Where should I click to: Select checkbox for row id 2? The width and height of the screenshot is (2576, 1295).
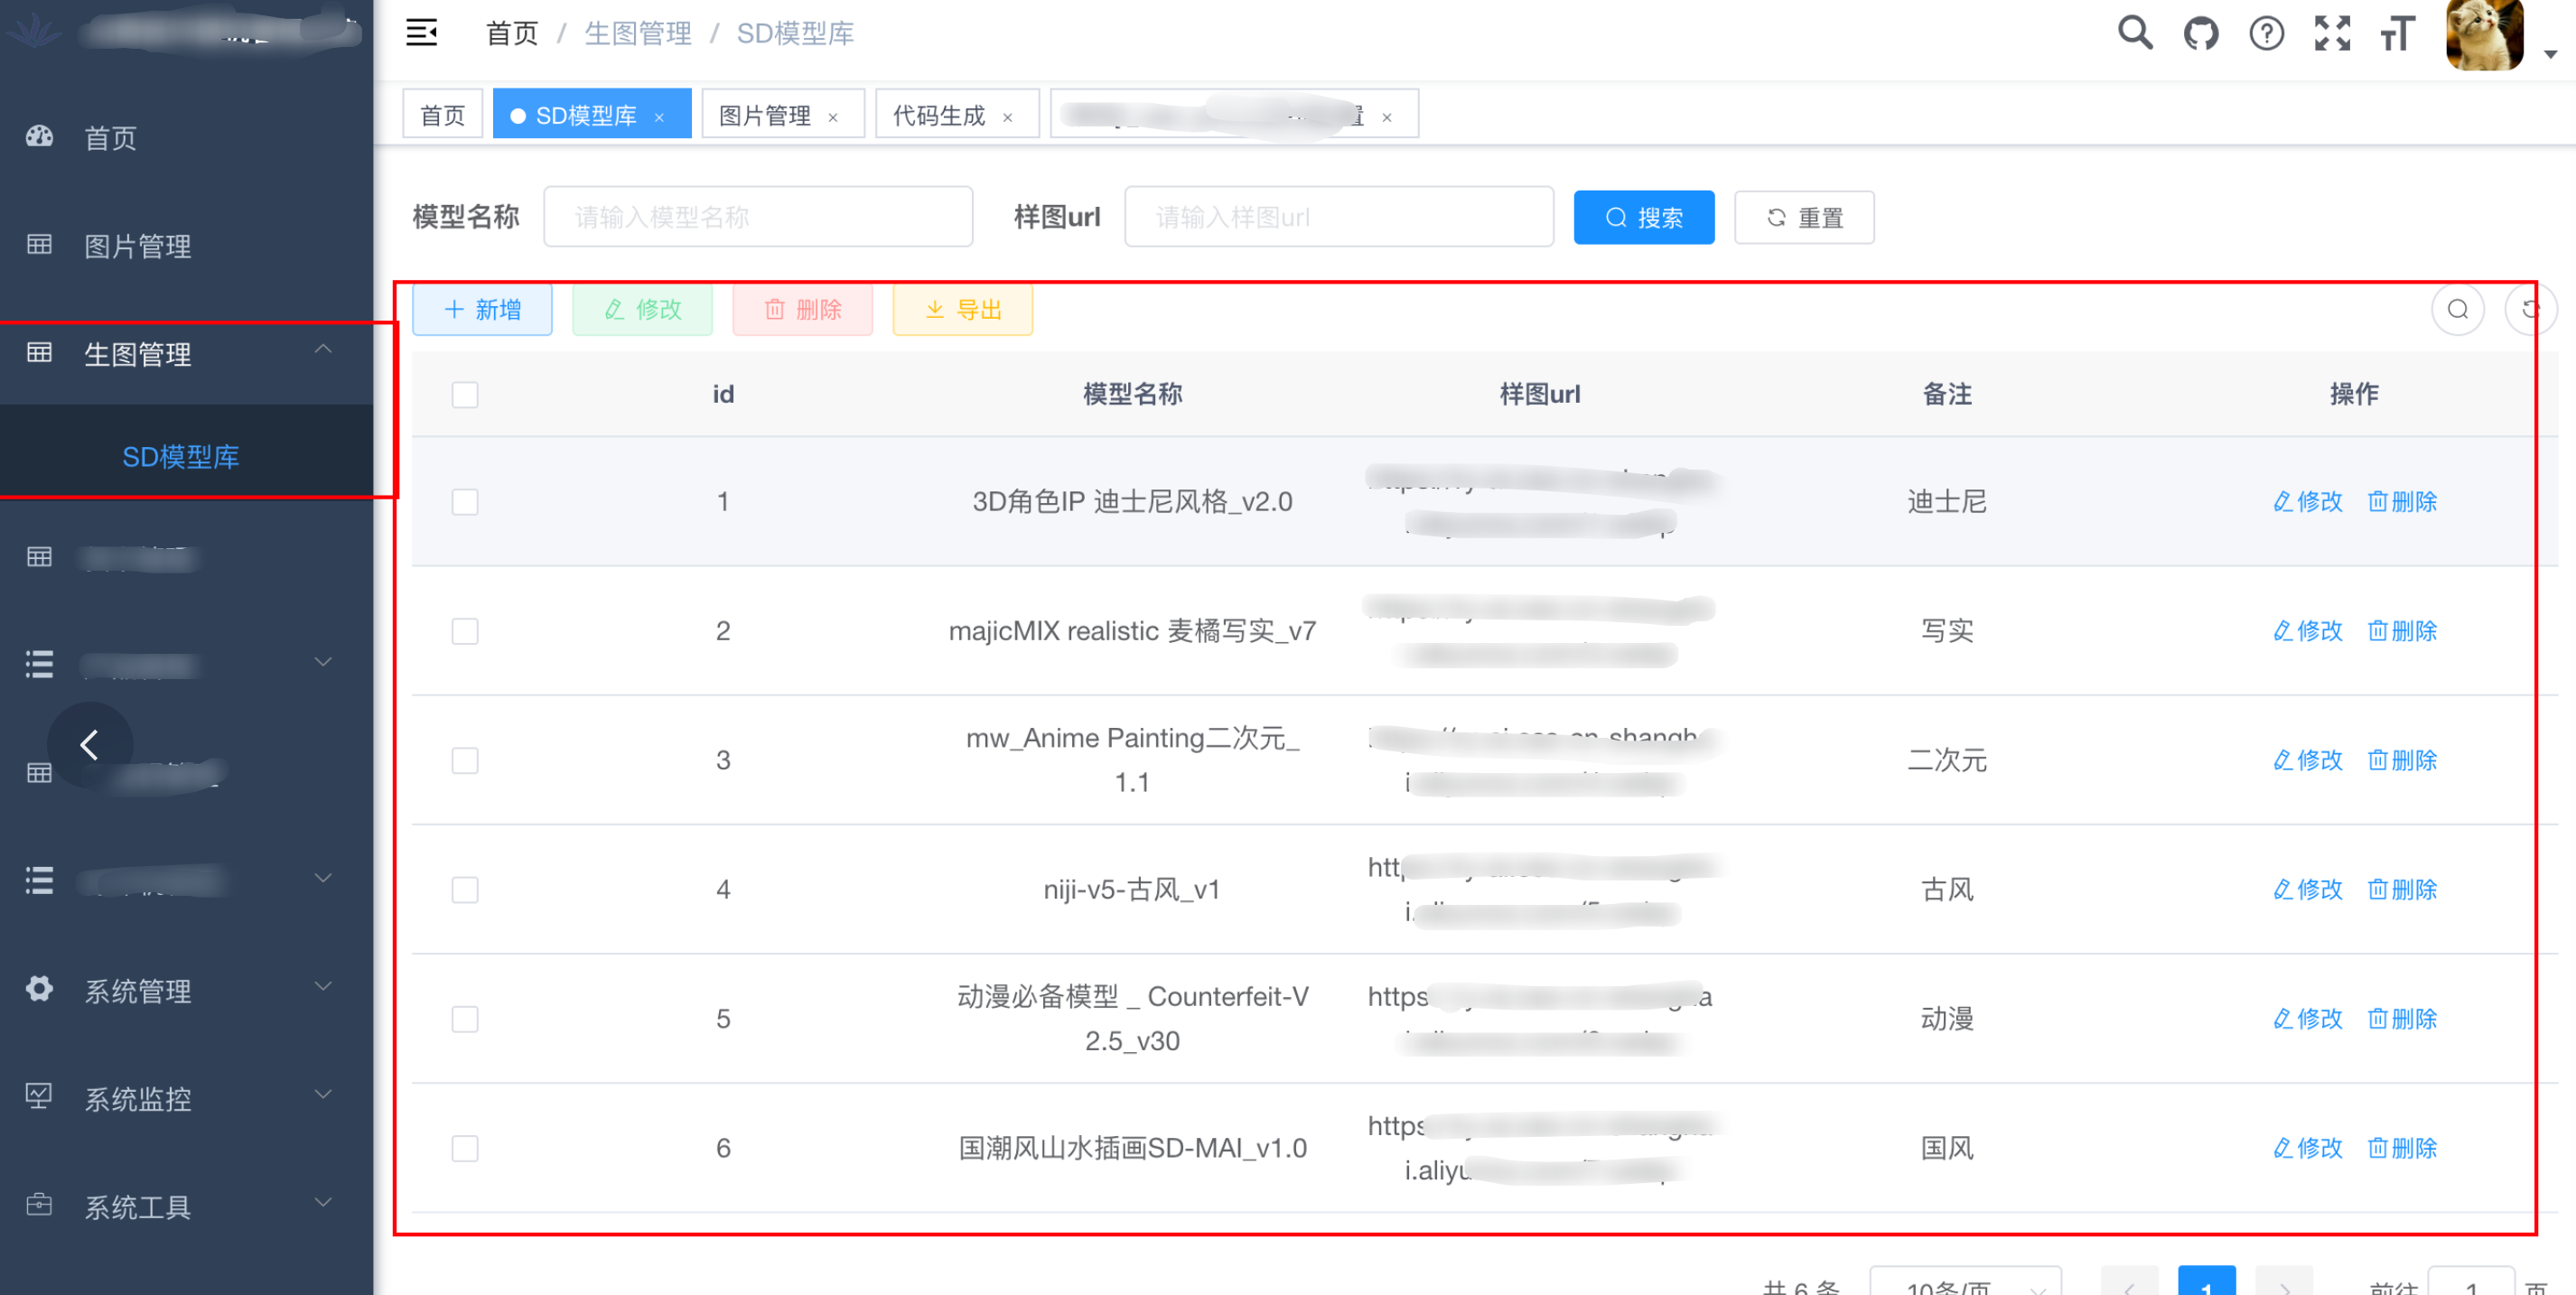(465, 631)
